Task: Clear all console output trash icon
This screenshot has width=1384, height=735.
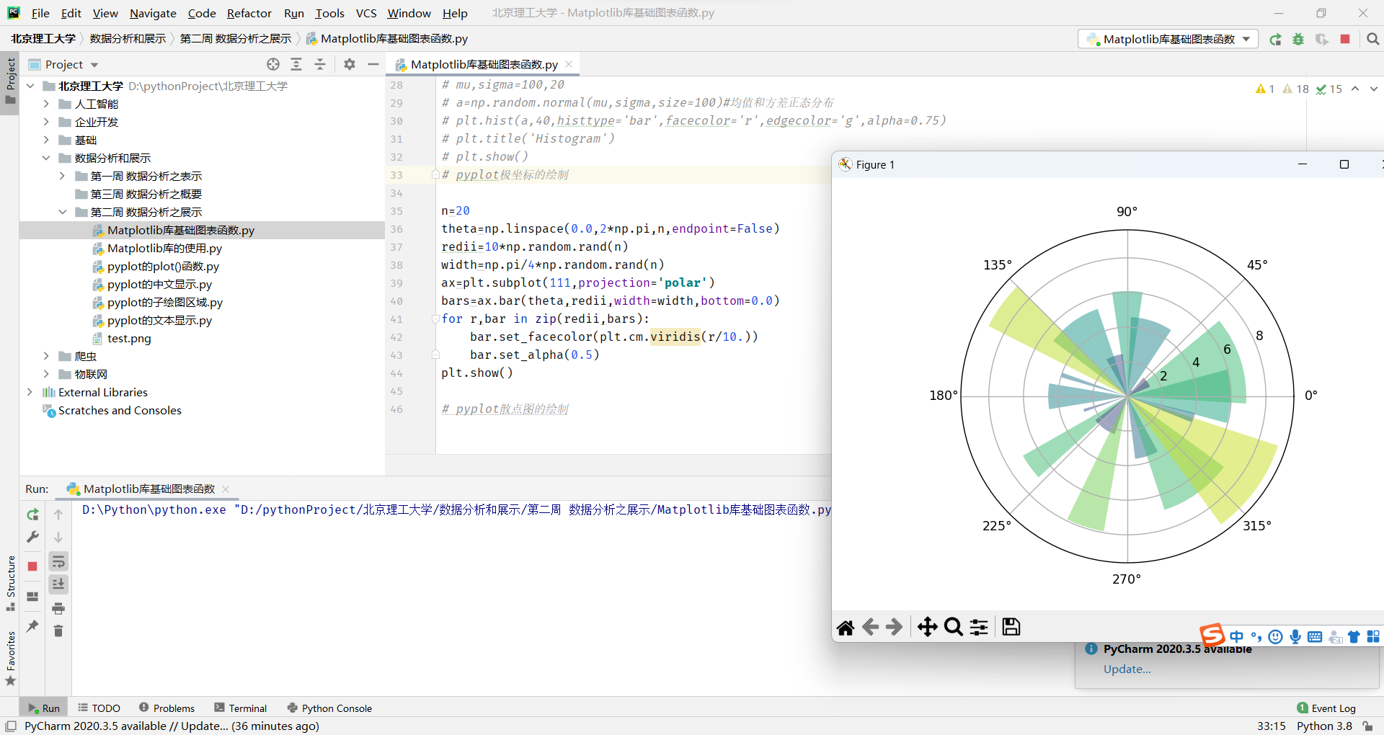Action: point(58,631)
